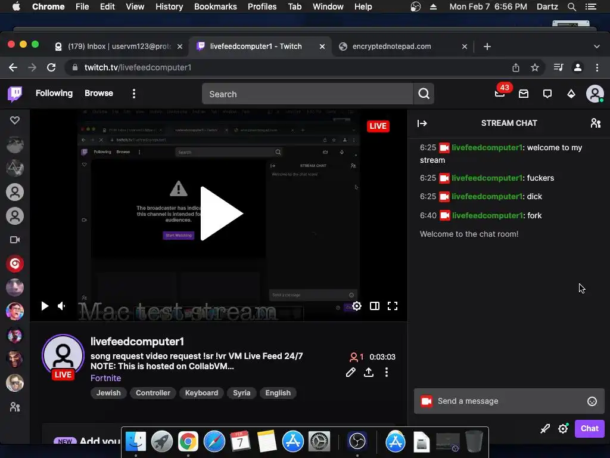
Task: Click the search magnifier button
Action: pyautogui.click(x=424, y=94)
